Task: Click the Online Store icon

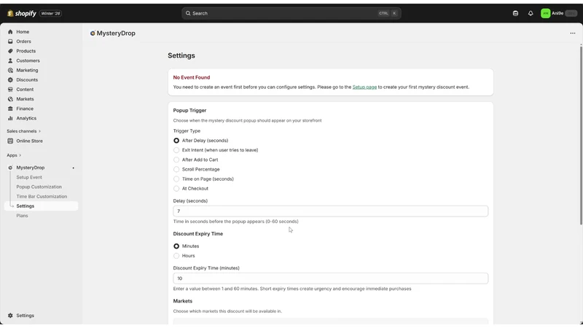Action: coord(10,141)
